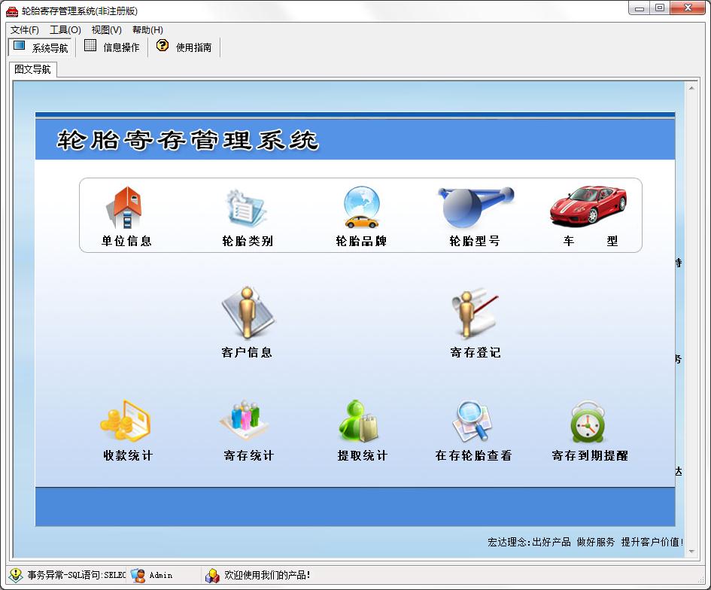
Task: Minimize the 轮胎寄存管理系统 window
Action: click(640, 8)
